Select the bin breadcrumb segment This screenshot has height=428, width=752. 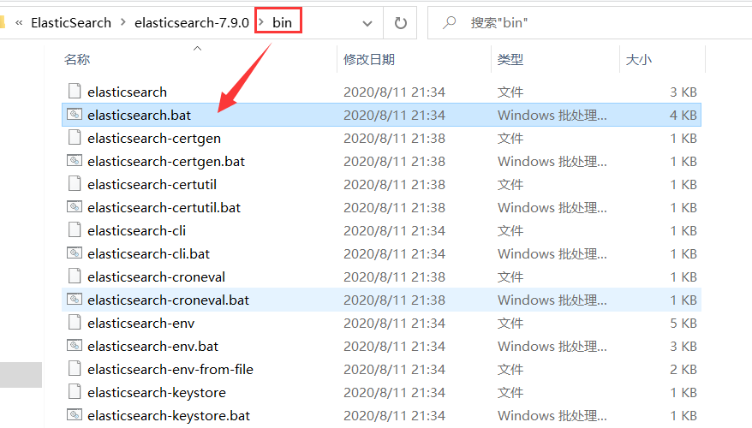(x=282, y=22)
